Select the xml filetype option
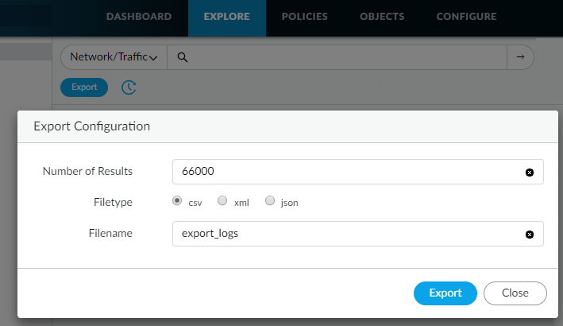The height and width of the screenshot is (326, 563). pos(223,201)
